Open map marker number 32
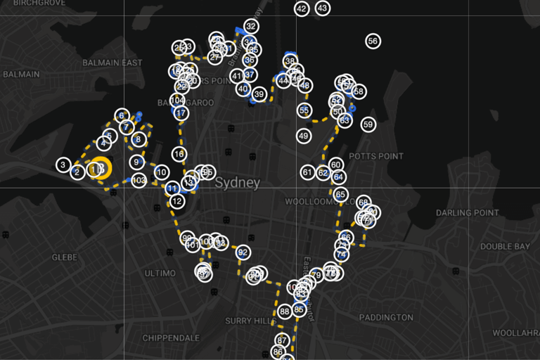Image resolution: width=540 pixels, height=360 pixels. pyautogui.click(x=251, y=26)
